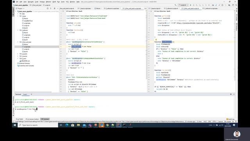Run the script.sh configuration

coord(191,5)
